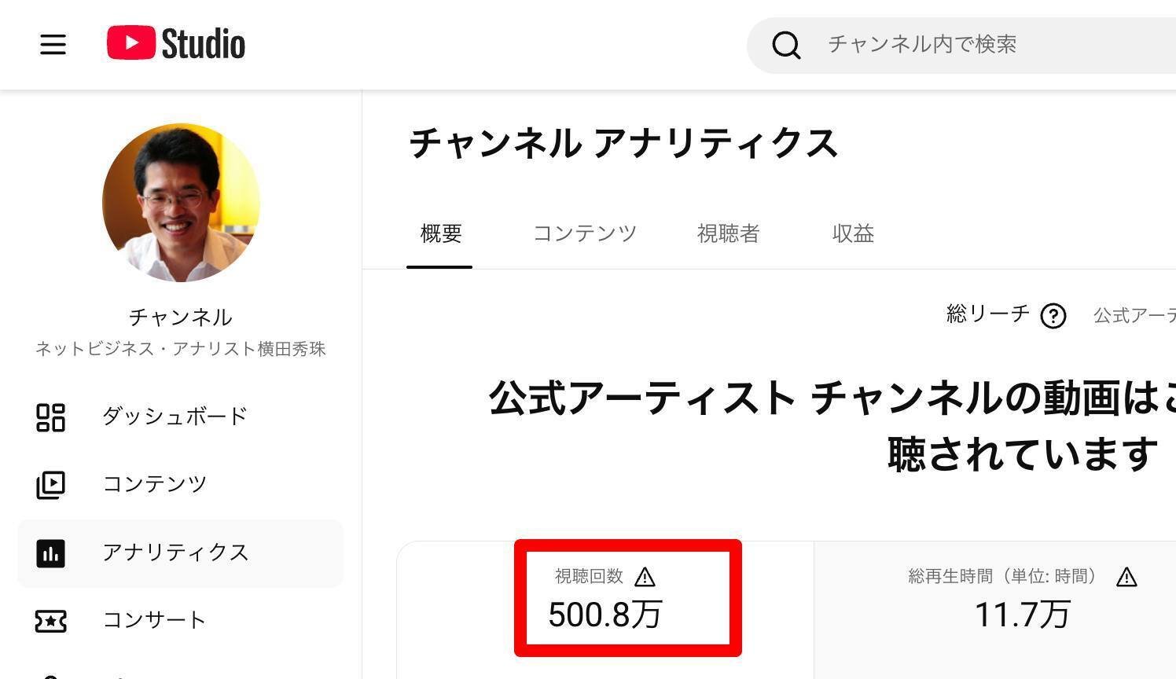Switch to the コンテンツ tab
Image resolution: width=1176 pixels, height=679 pixels.
click(x=585, y=233)
